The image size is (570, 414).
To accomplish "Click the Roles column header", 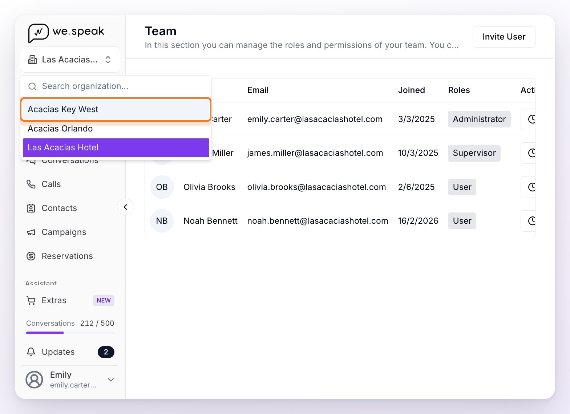I will [x=459, y=90].
